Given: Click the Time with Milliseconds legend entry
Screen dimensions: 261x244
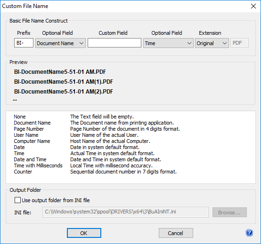Looking at the screenshot, I should [x=38, y=165].
